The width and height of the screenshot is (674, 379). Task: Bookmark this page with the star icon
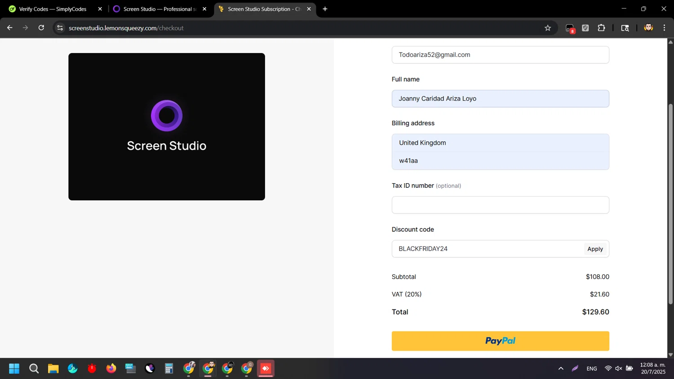tap(547, 28)
